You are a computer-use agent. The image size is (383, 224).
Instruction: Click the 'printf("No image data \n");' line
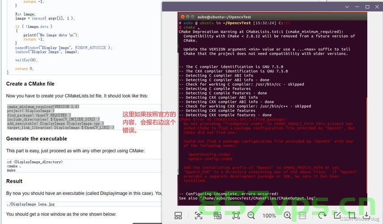point(51,35)
